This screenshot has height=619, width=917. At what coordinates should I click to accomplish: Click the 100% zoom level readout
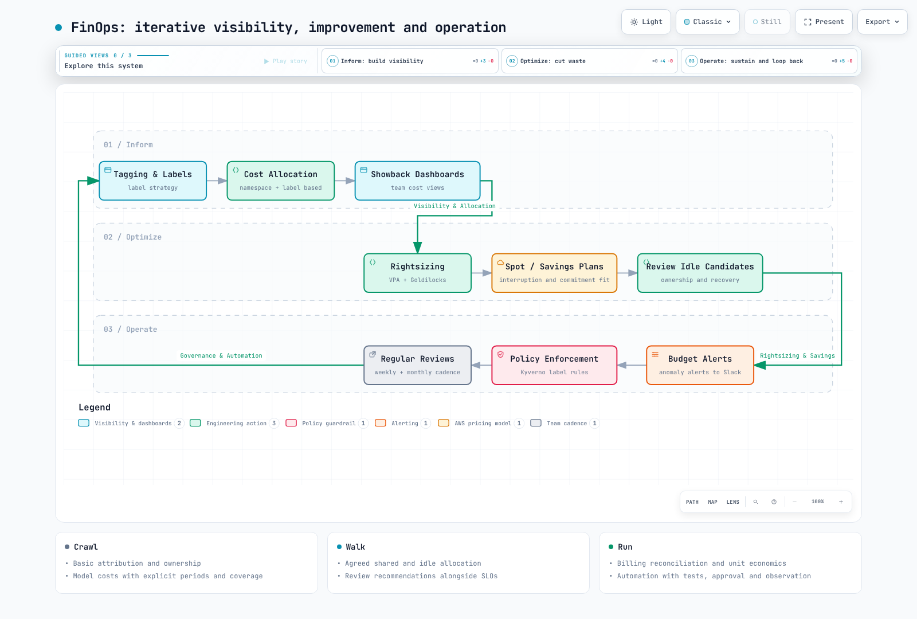coord(818,502)
